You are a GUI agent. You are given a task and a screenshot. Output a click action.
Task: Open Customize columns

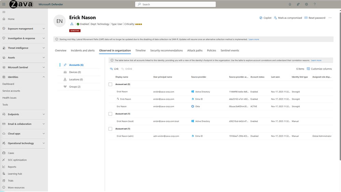(x=319, y=69)
